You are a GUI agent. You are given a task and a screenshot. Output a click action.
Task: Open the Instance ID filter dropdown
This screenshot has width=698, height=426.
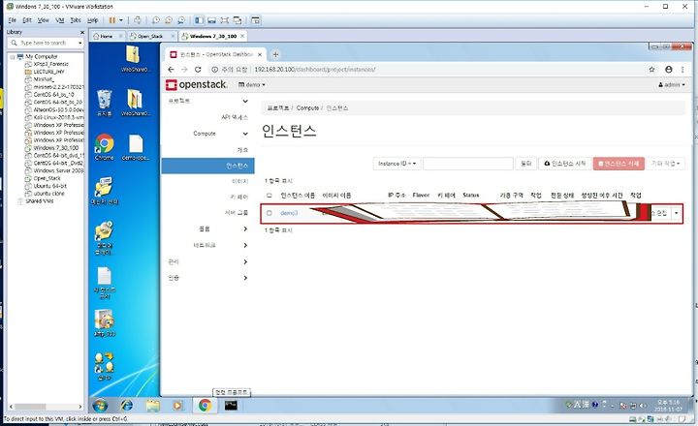[397, 164]
